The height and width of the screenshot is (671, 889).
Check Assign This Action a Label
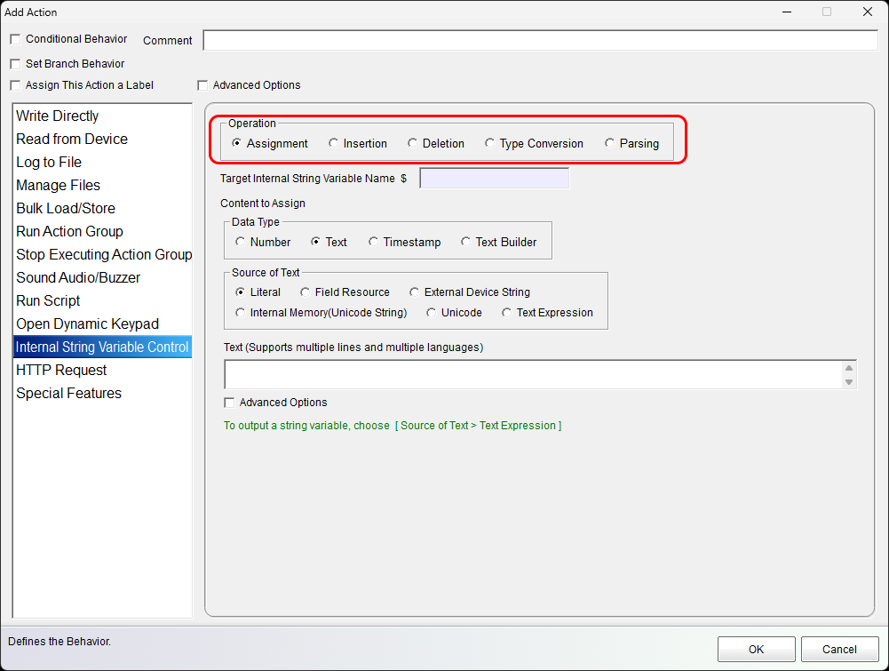tap(15, 85)
